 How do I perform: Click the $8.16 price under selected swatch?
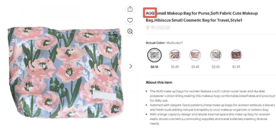point(154,67)
